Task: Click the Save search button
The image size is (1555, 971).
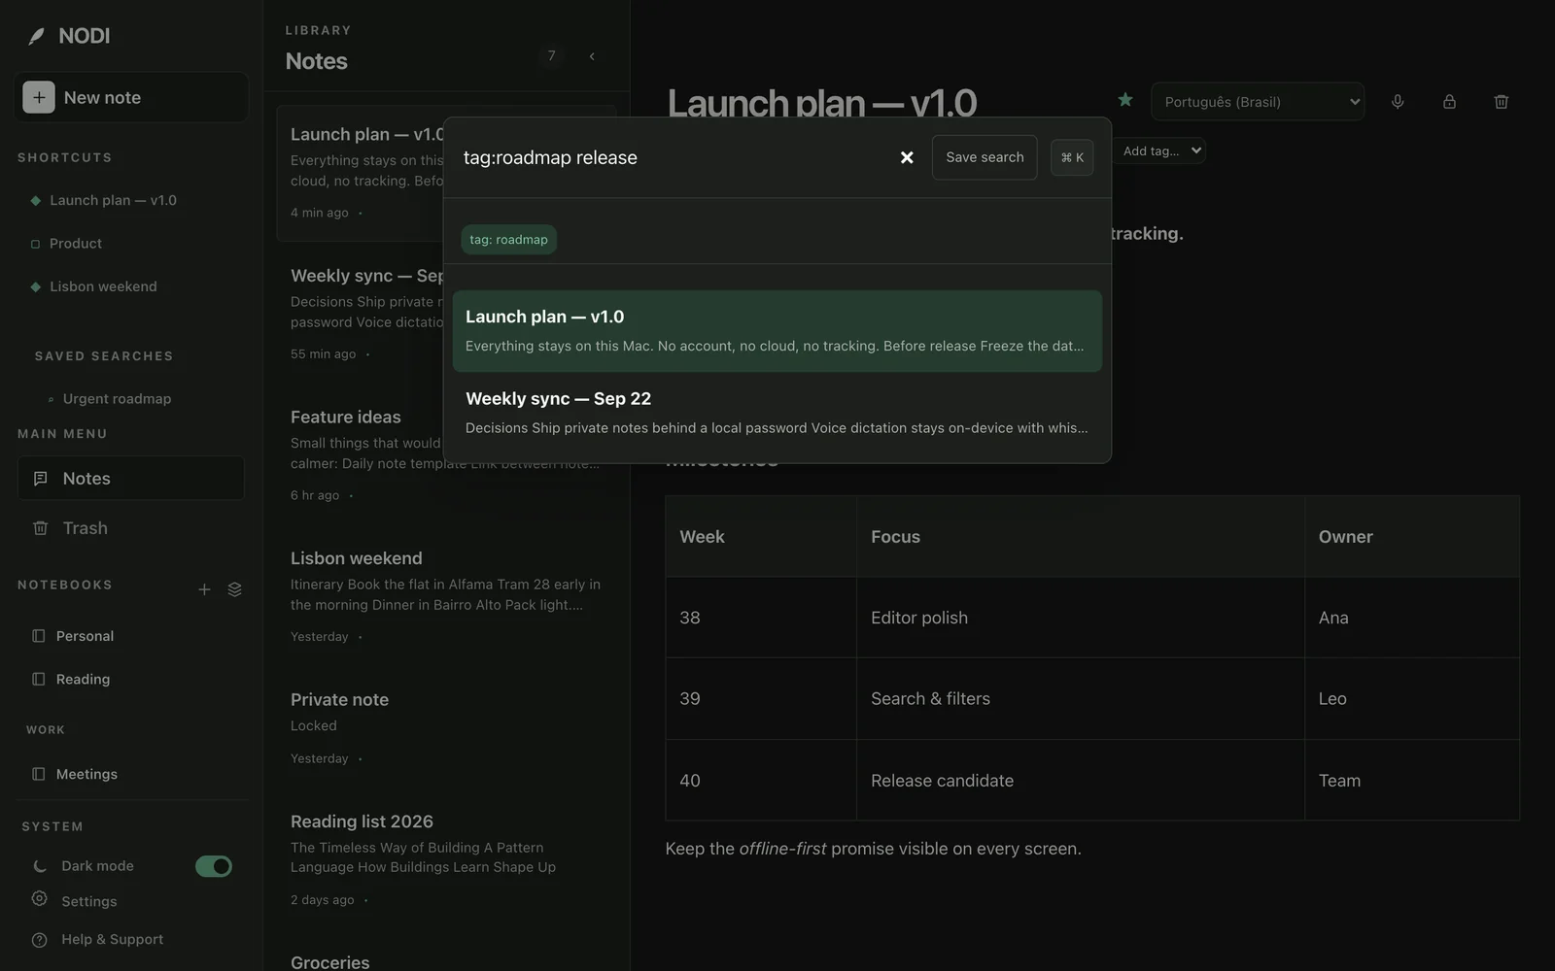Action: pos(985,157)
